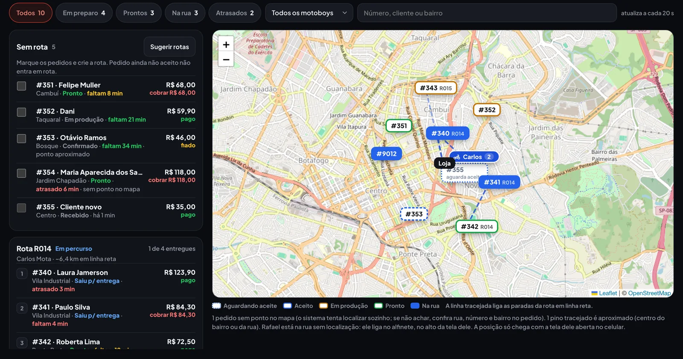Open dashed map pin #353

[x=414, y=214]
